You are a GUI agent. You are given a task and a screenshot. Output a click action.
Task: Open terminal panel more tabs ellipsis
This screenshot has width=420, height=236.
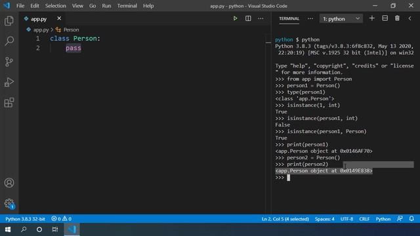310,18
